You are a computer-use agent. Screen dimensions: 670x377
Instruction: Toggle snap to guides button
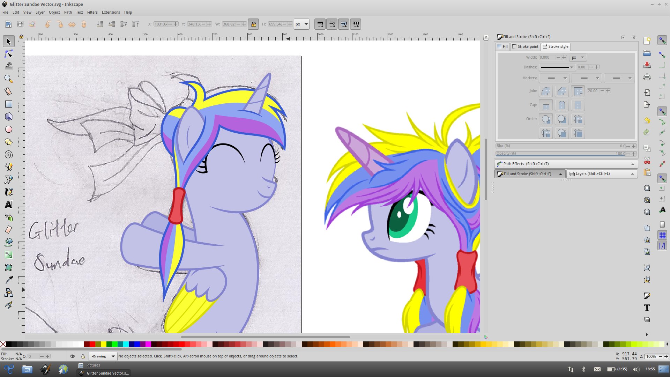coord(662,245)
